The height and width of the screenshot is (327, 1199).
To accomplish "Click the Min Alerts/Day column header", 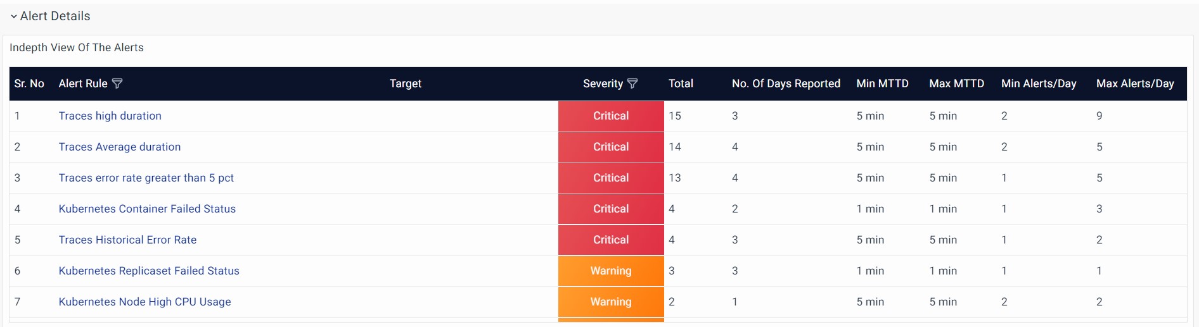I will 1039,83.
